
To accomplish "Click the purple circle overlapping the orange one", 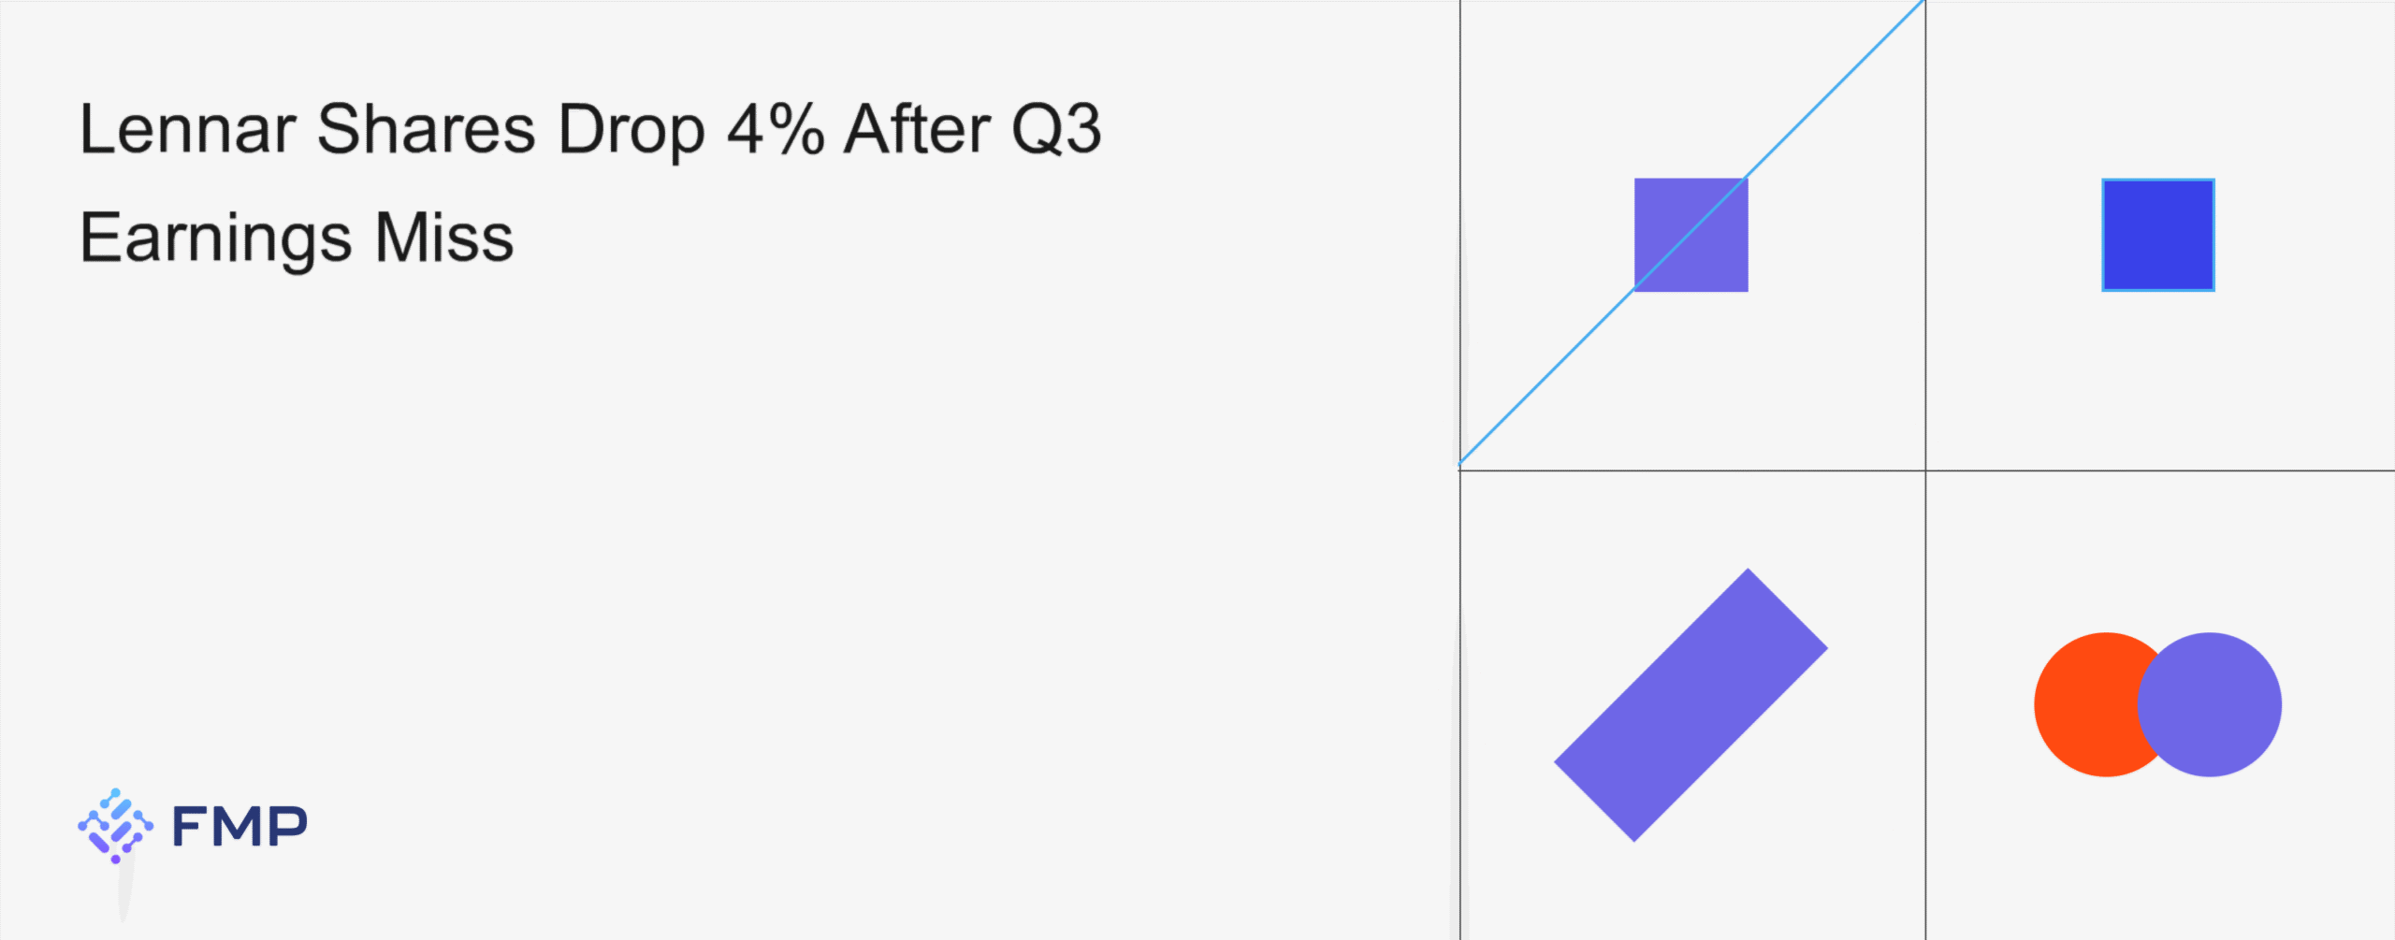I will [x=2210, y=704].
